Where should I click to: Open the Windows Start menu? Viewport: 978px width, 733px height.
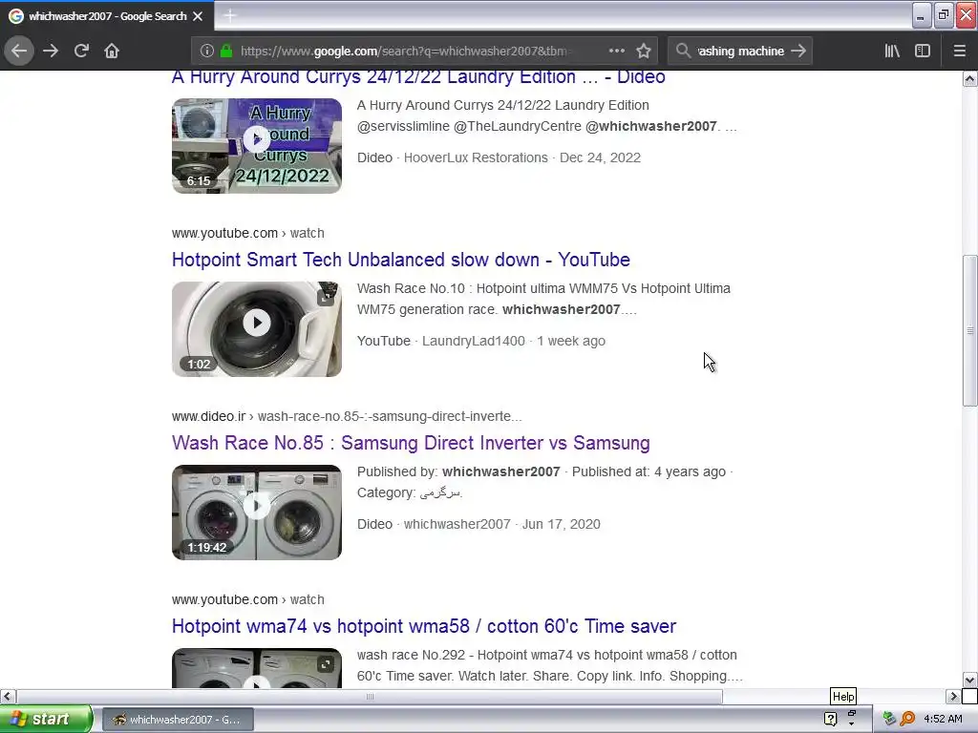tap(46, 719)
